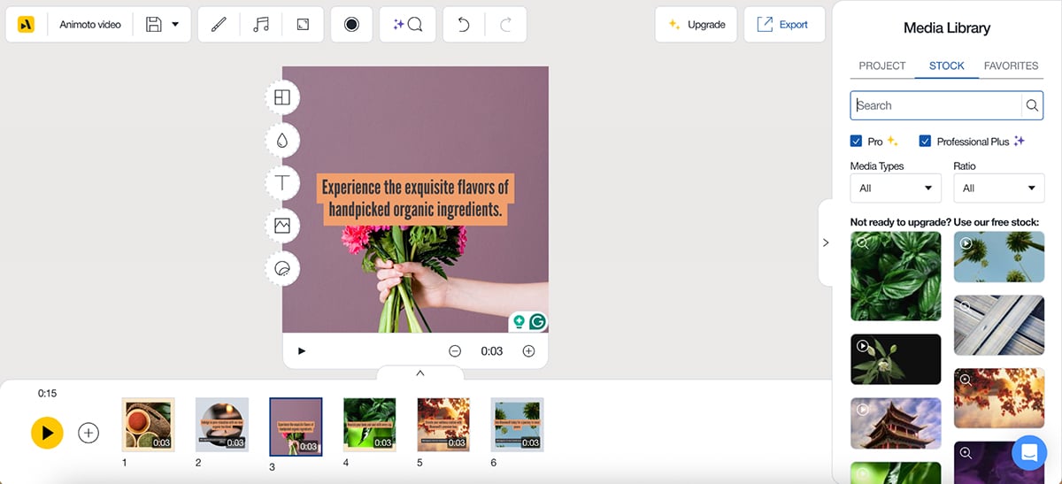Click the undo arrow

pos(463,25)
